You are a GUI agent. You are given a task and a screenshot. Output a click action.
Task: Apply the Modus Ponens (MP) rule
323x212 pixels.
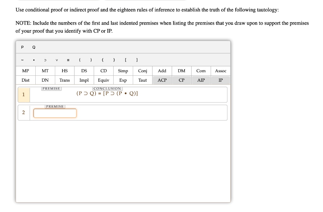coord(25,71)
